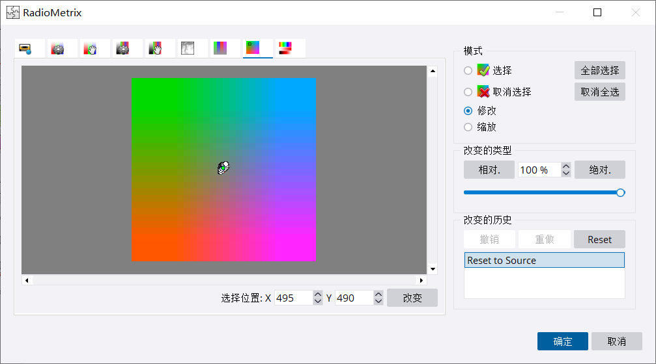This screenshot has width=656, height=364.
Task: Increase the Y position with up arrow
Action: (378, 294)
